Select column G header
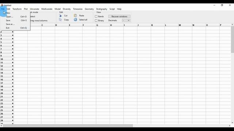The width and height of the screenshot is (234, 131). coord(103,25)
